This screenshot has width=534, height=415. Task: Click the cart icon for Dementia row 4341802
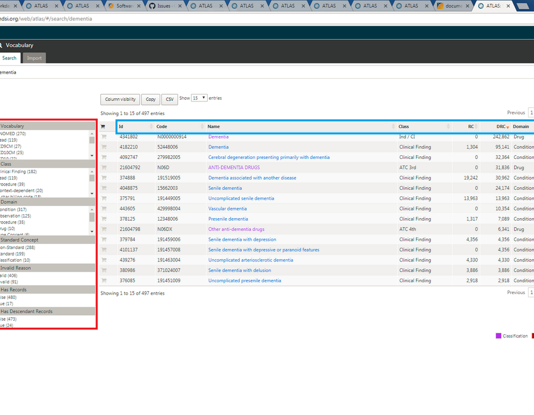[x=104, y=137]
